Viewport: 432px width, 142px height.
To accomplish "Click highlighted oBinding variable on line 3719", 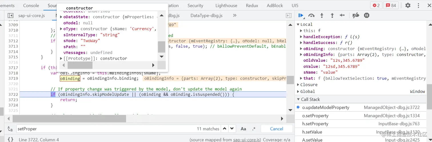I will click(x=70, y=78).
